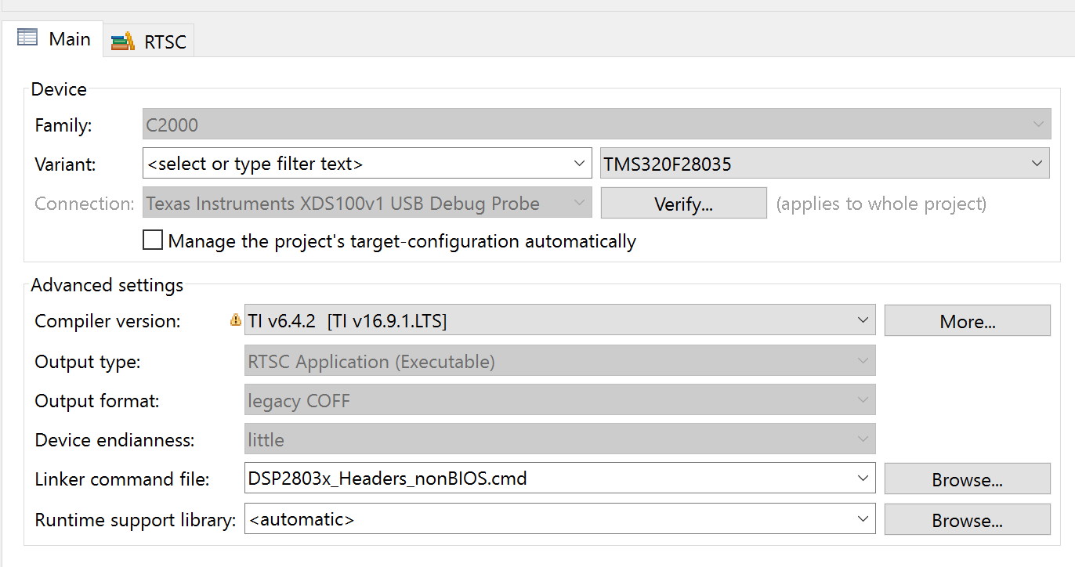Click the RTSC tab books icon
This screenshot has height=567, width=1075.
coord(123,41)
